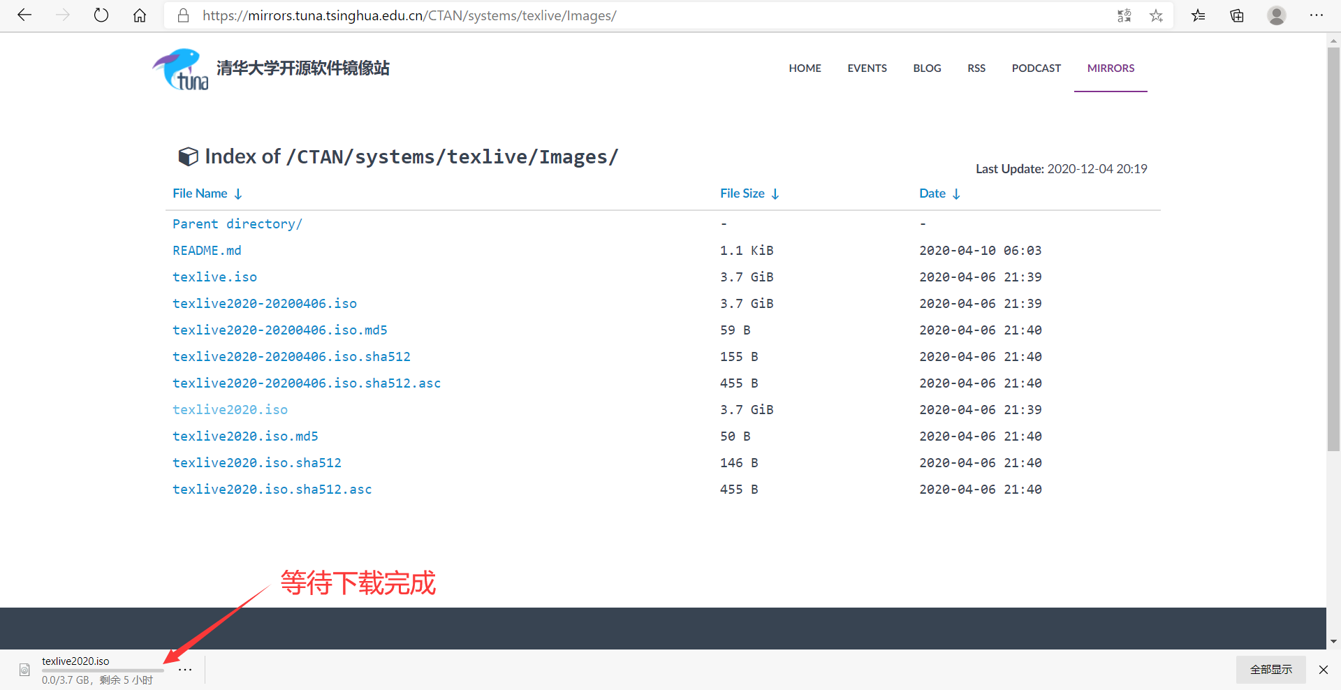This screenshot has height=690, width=1341.
Task: Sort by Date column
Action: [939, 193]
